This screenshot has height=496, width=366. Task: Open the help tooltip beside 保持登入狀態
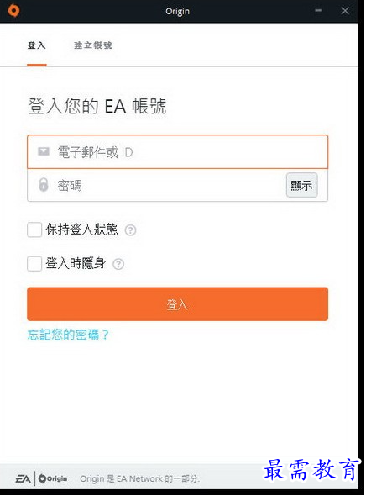point(130,230)
